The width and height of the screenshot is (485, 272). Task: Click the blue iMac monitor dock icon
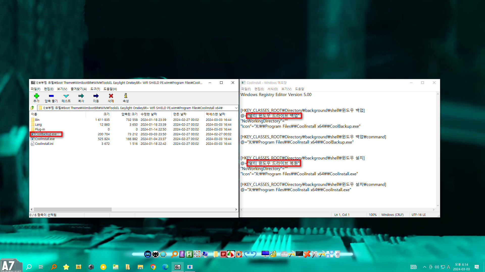pos(265,254)
